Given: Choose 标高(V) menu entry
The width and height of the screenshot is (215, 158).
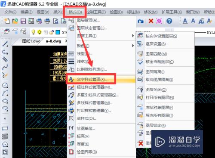Looking at the screenshot, I should (x=101, y=136).
